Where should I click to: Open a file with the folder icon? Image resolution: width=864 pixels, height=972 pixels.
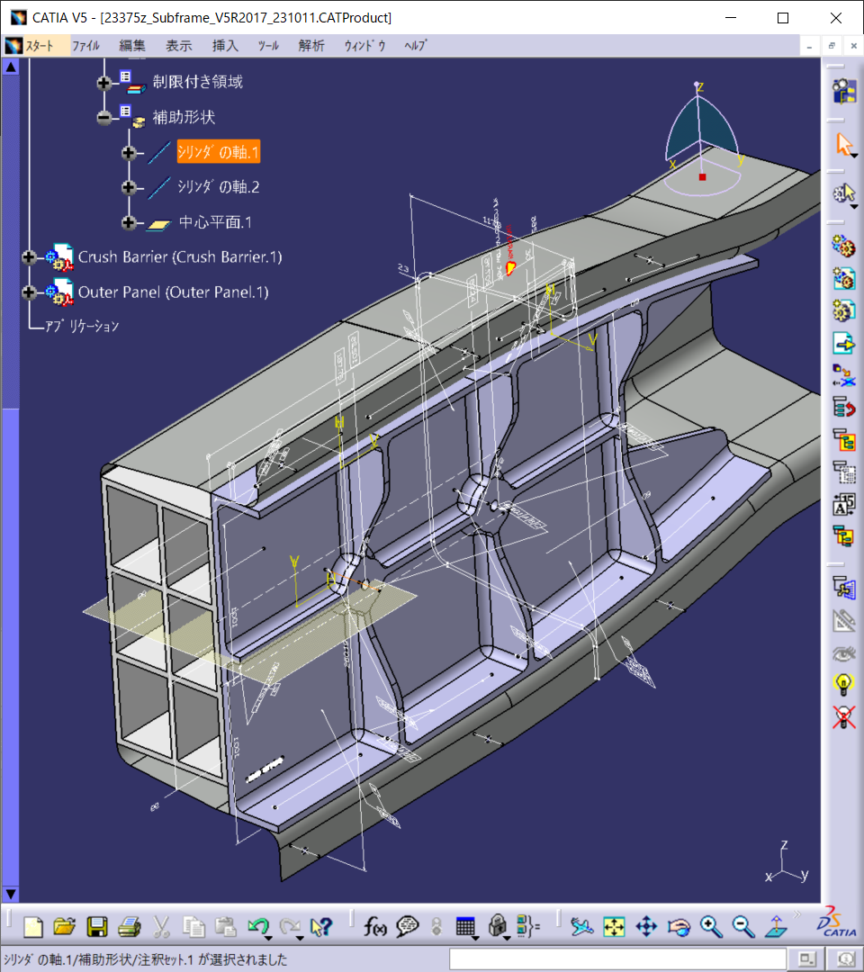pos(65,927)
